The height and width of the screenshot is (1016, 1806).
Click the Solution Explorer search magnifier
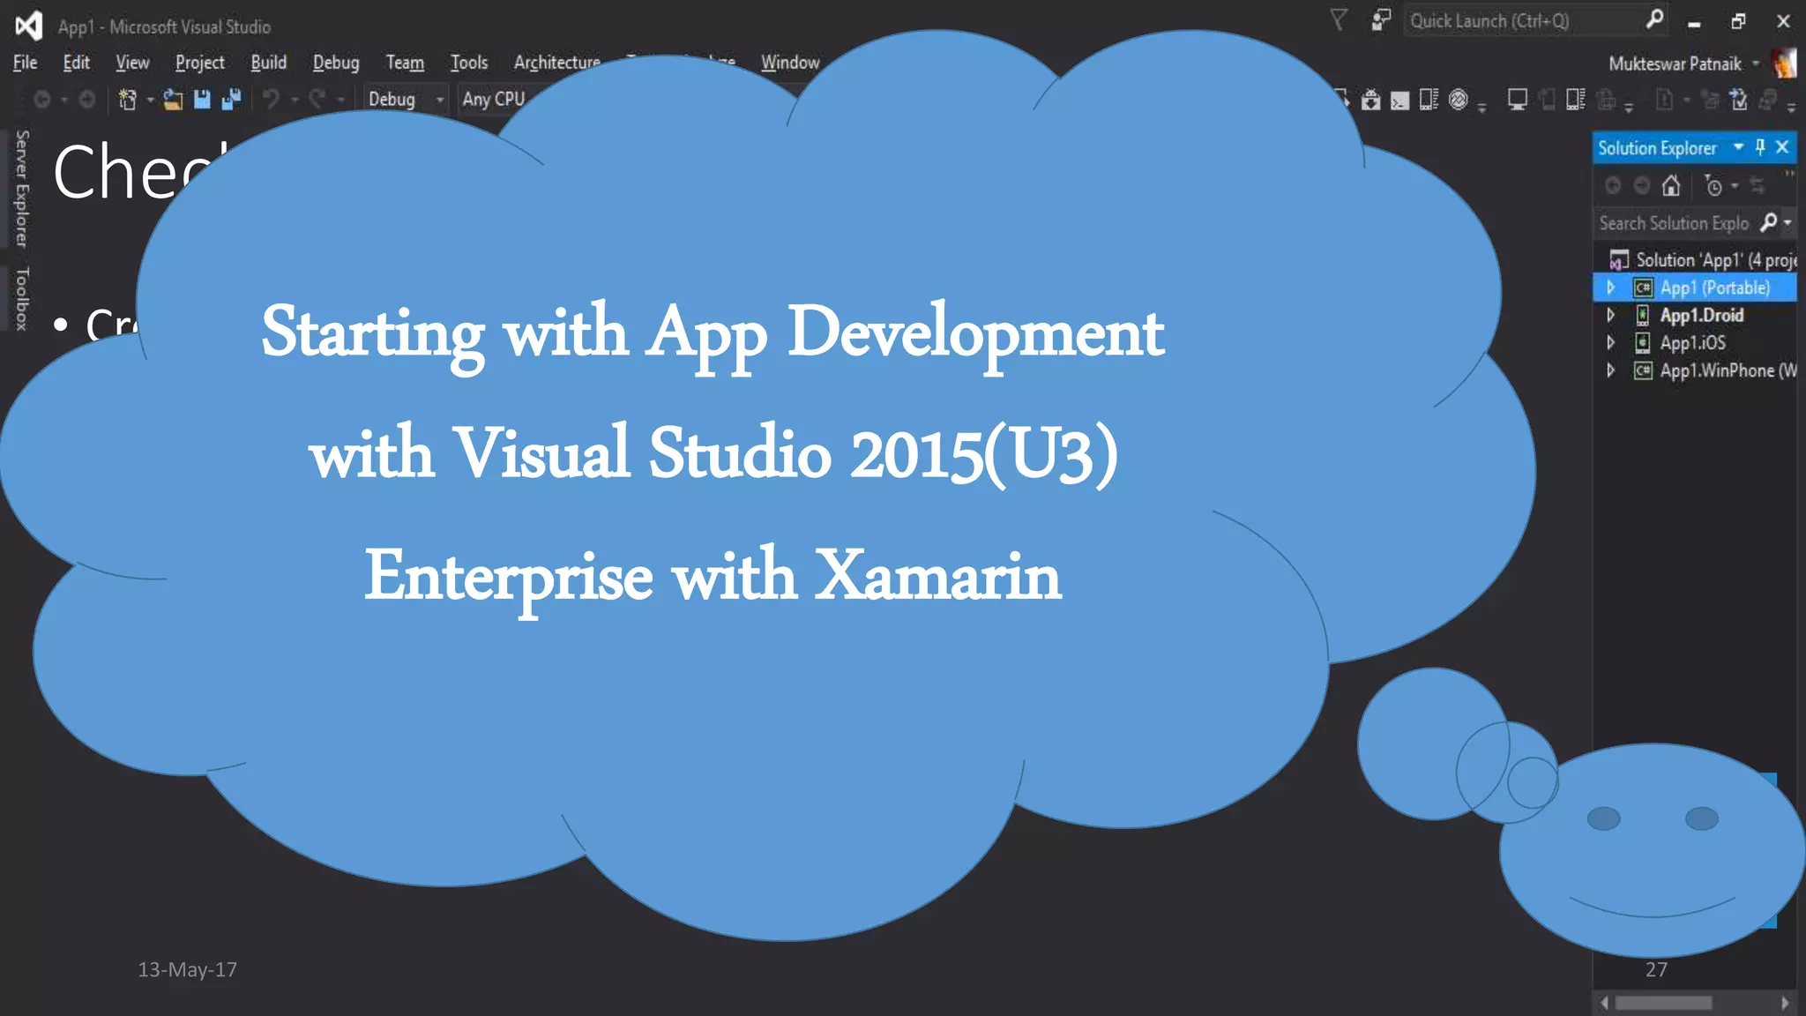coord(1768,222)
